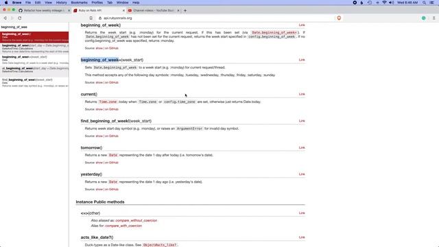Click the Wi-Fi status icon
Screen dimensions: 439x247
pos(384,3)
